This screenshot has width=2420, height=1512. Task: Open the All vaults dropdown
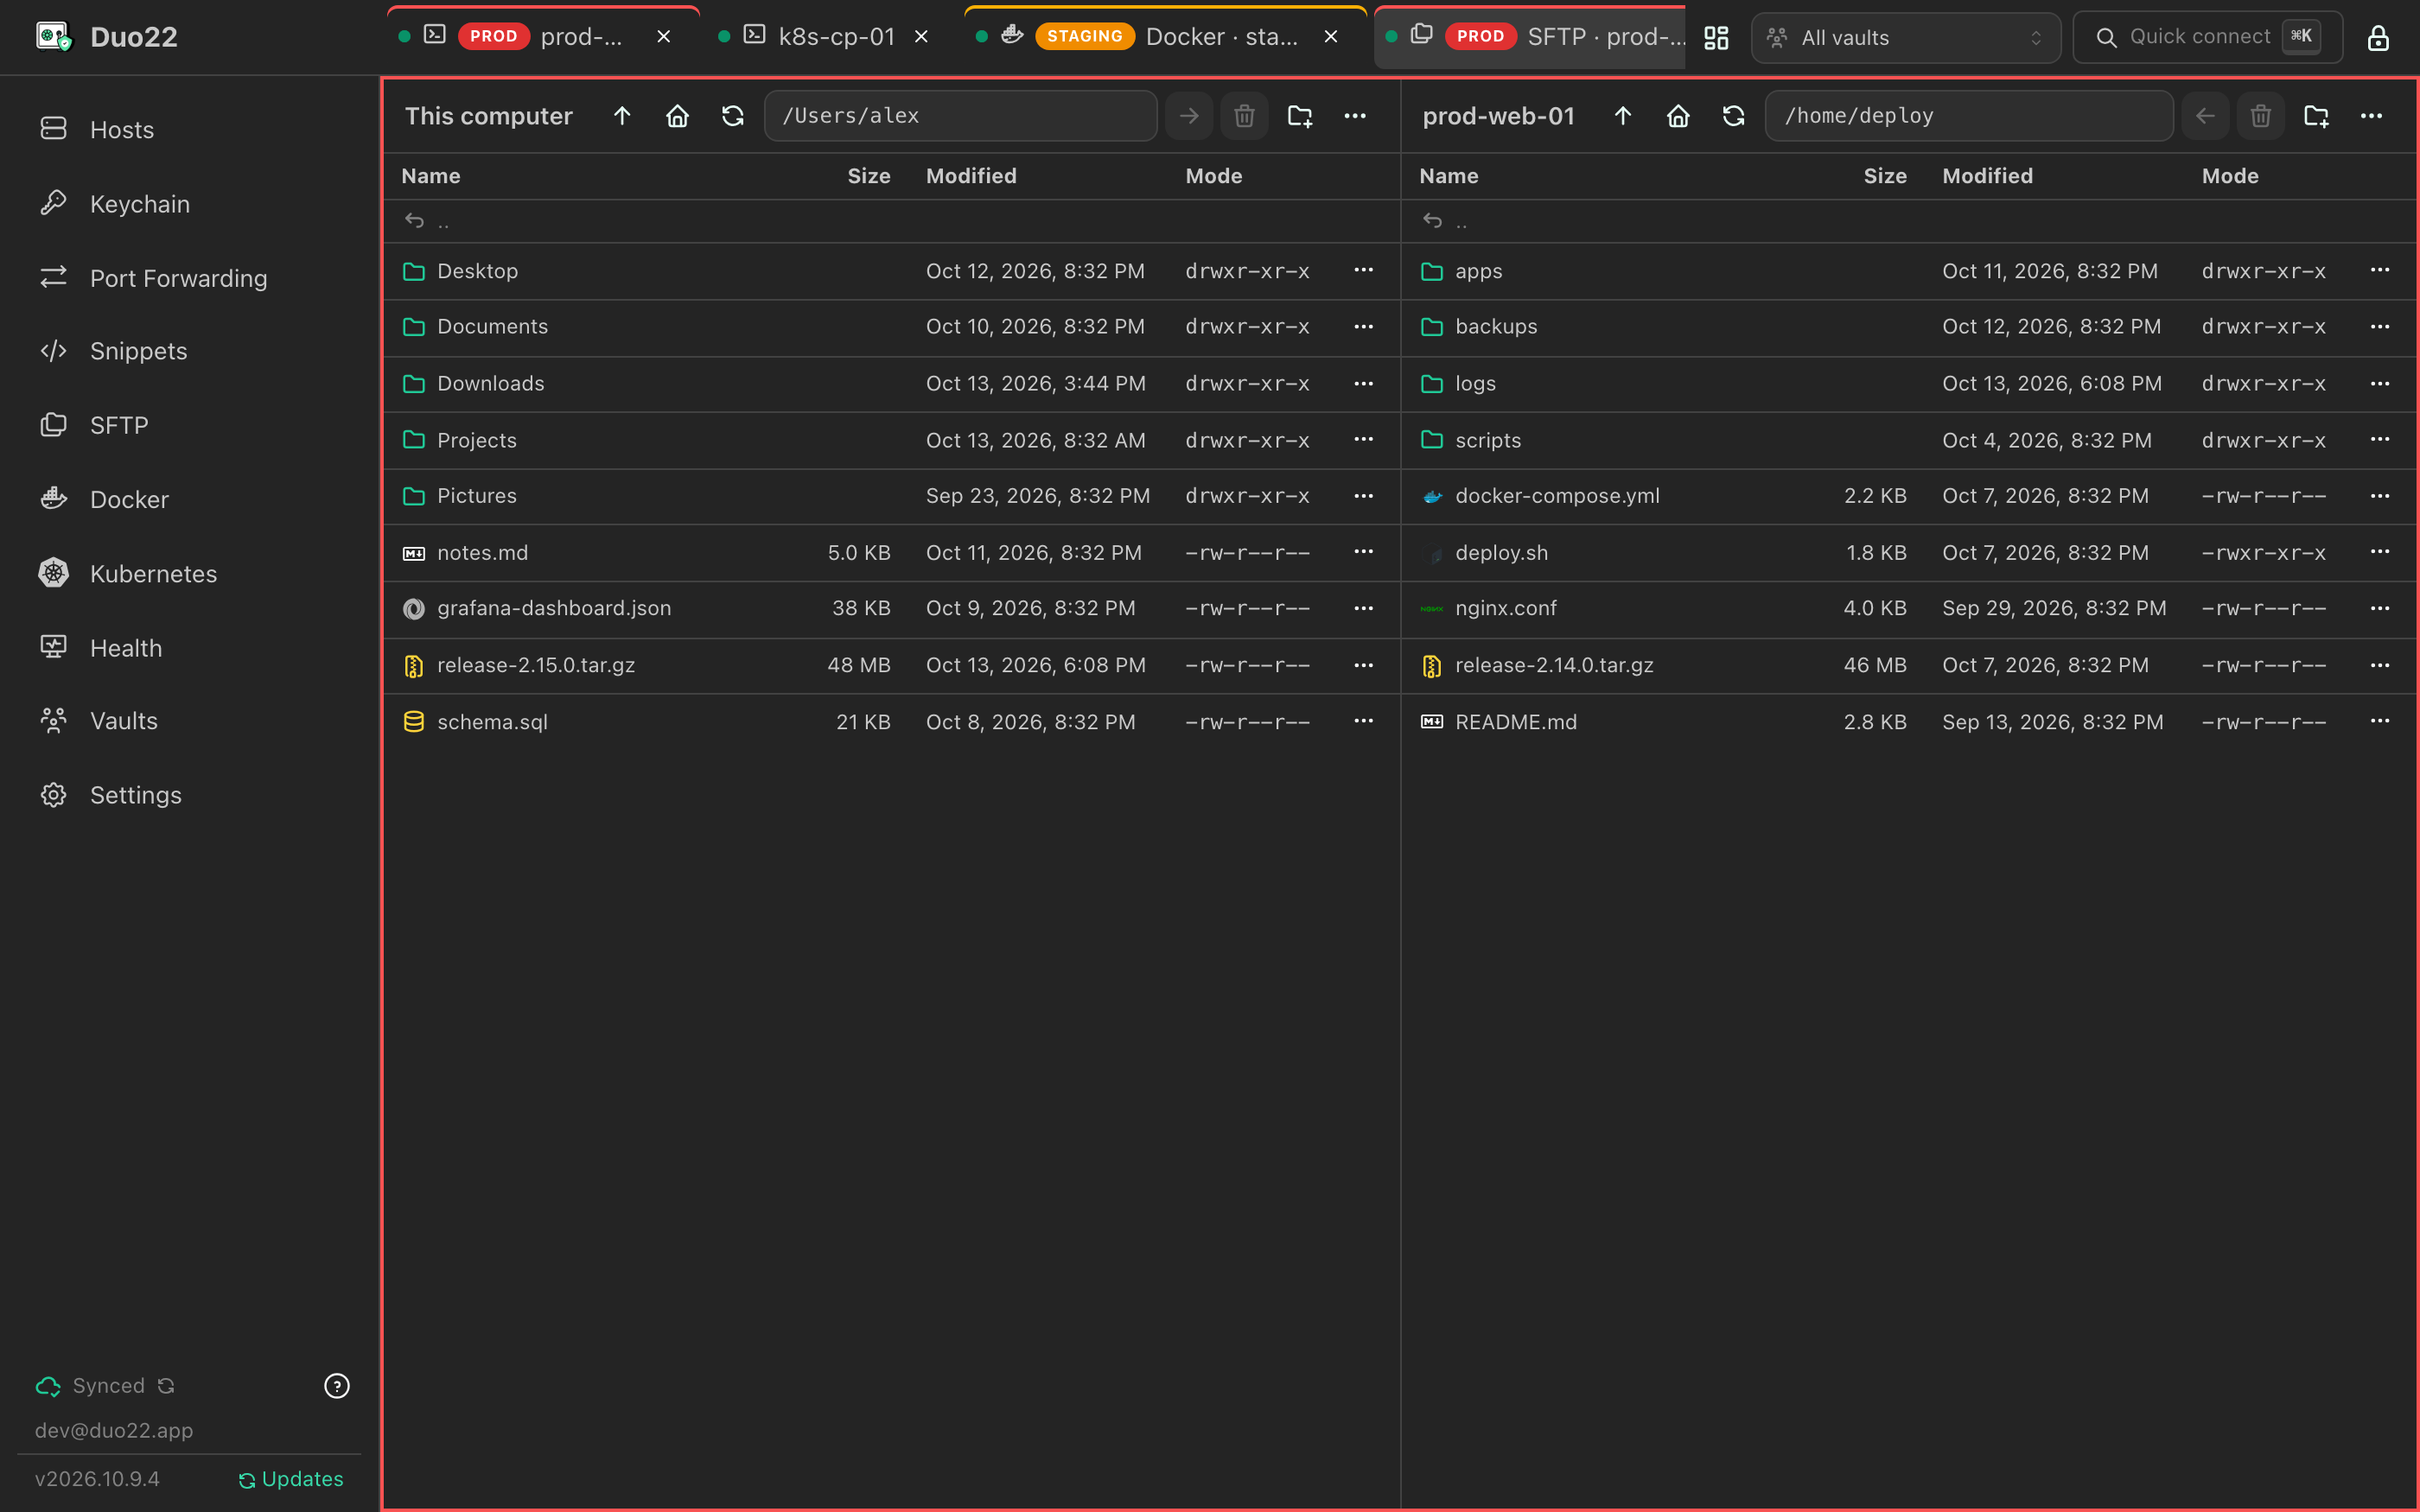1905,38
